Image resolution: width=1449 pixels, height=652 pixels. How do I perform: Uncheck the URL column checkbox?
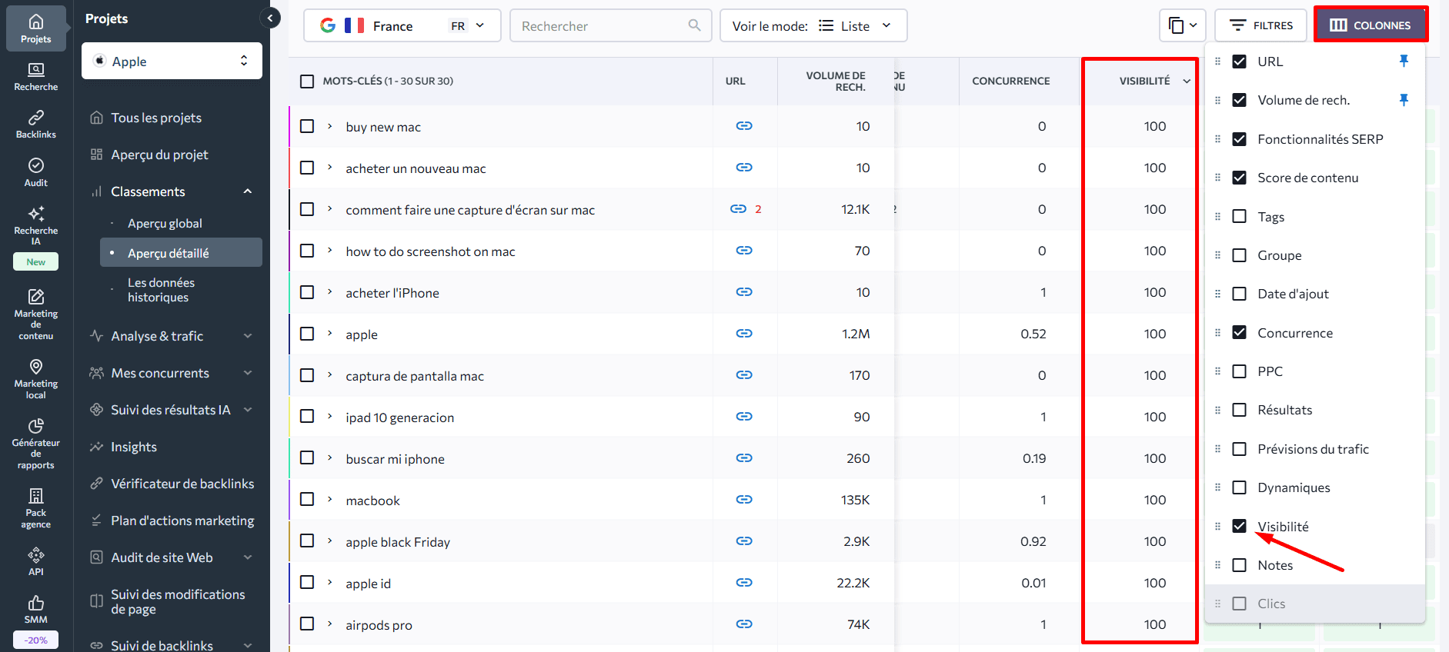point(1240,62)
